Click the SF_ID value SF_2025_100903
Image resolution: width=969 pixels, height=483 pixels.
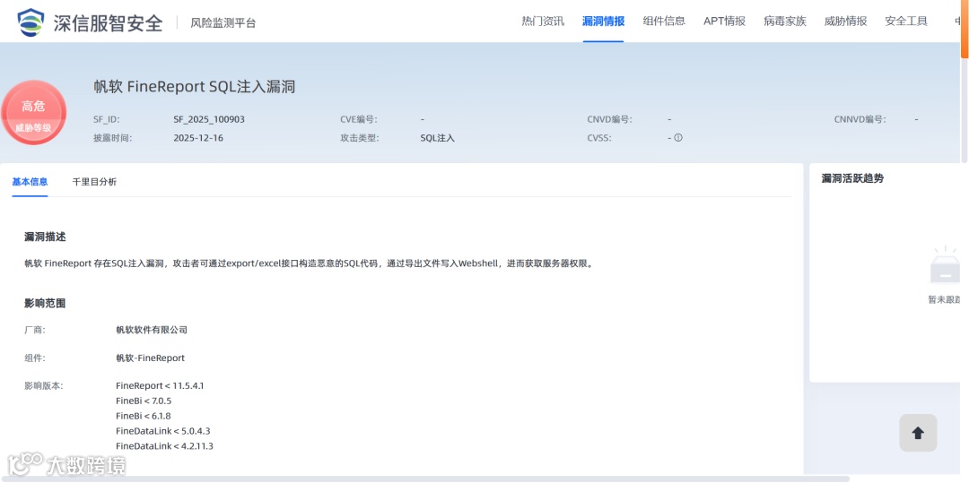(209, 120)
